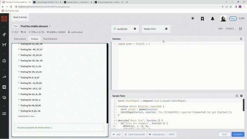The image size is (247, 139).
Task: Open DISCUSS (69) button
Action: [157, 134]
